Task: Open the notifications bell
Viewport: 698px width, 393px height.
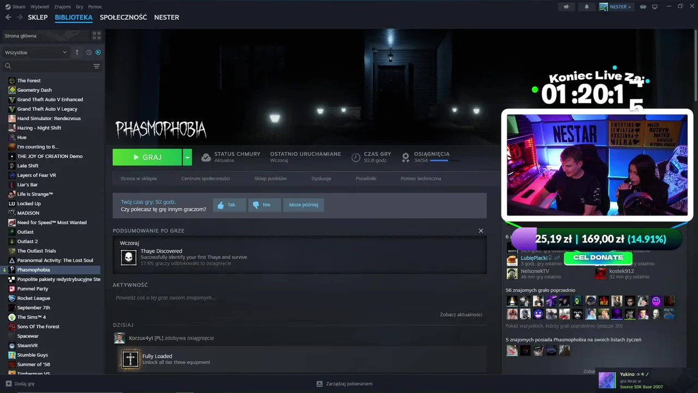Action: pyautogui.click(x=587, y=7)
